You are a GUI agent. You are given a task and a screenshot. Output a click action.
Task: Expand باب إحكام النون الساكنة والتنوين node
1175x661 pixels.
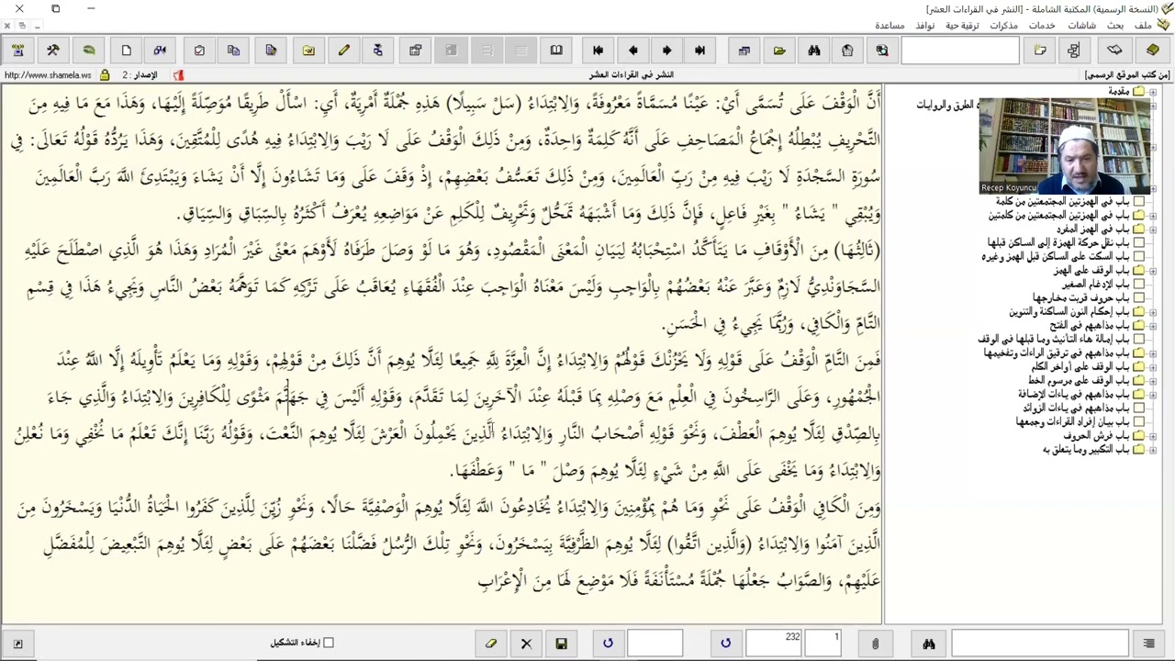pos(1153,312)
